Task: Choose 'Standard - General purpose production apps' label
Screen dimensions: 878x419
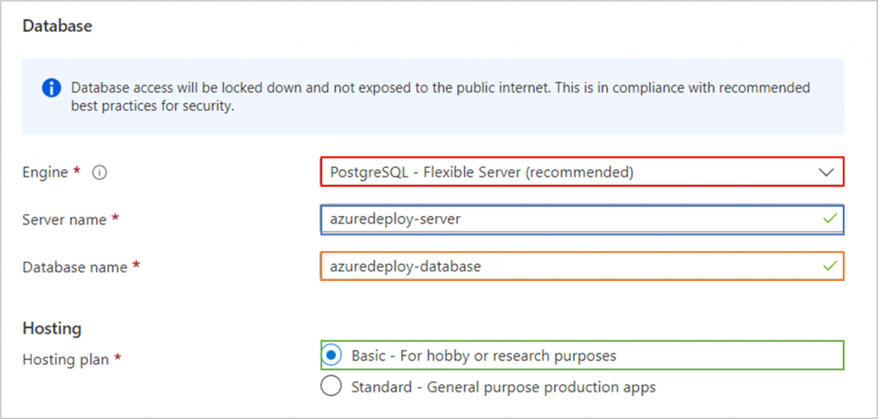Action: click(503, 387)
